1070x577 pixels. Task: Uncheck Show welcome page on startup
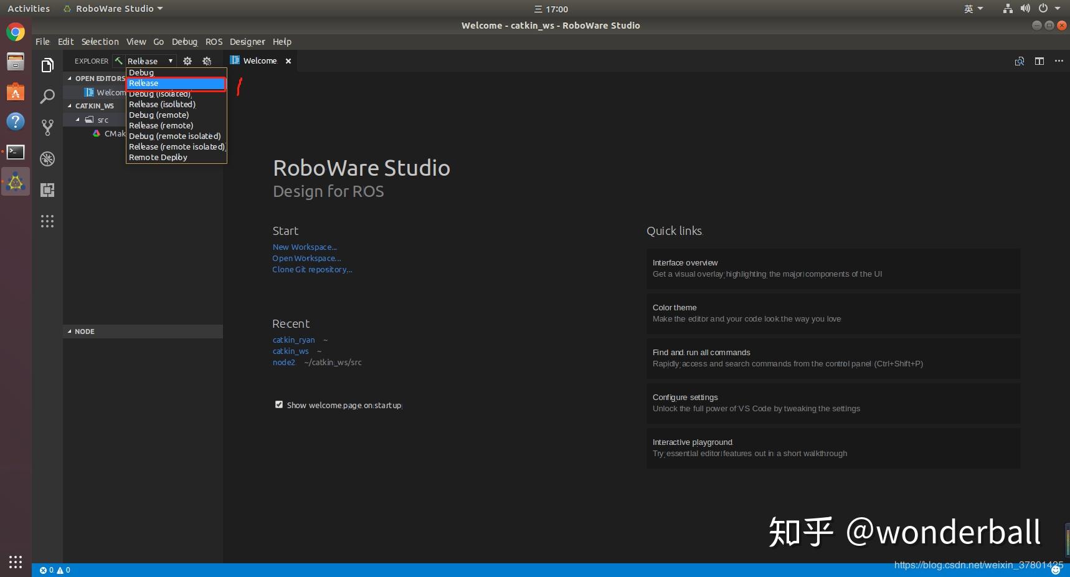click(x=279, y=404)
